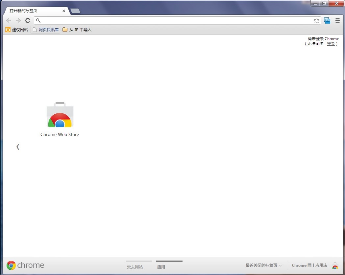This screenshot has height=275, width=345.
Task: Bookmark this page with the star icon
Action: click(x=316, y=21)
